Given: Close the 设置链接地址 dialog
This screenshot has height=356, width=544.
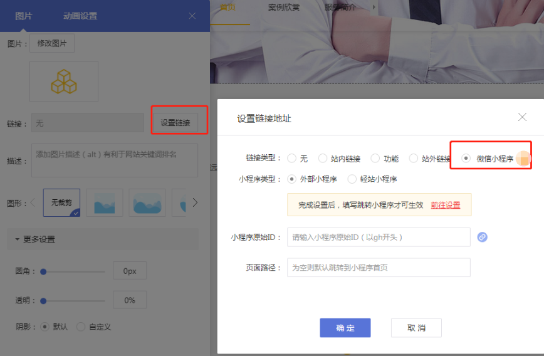Looking at the screenshot, I should coord(522,117).
